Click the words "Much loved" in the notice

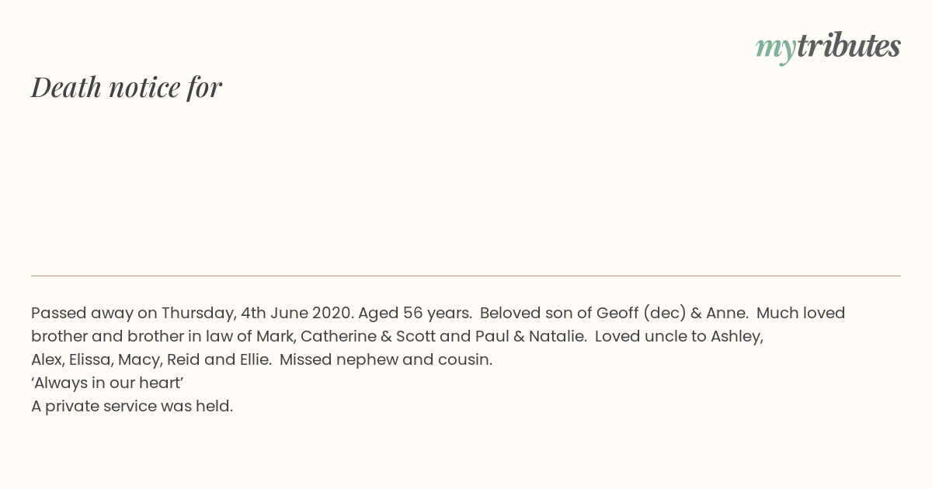coord(801,313)
